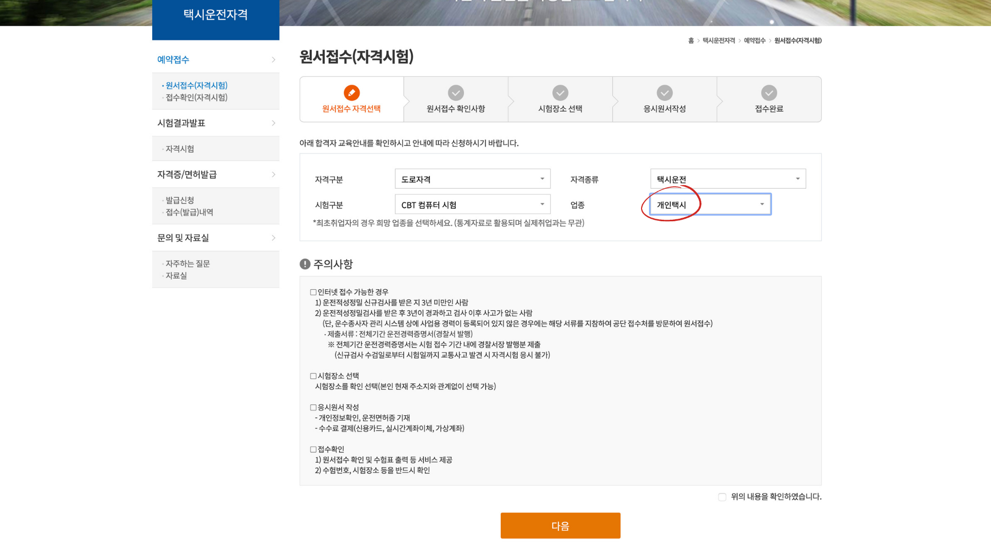This screenshot has width=991, height=557.
Task: Click the 접수완료 step circle icon
Action: 769,93
